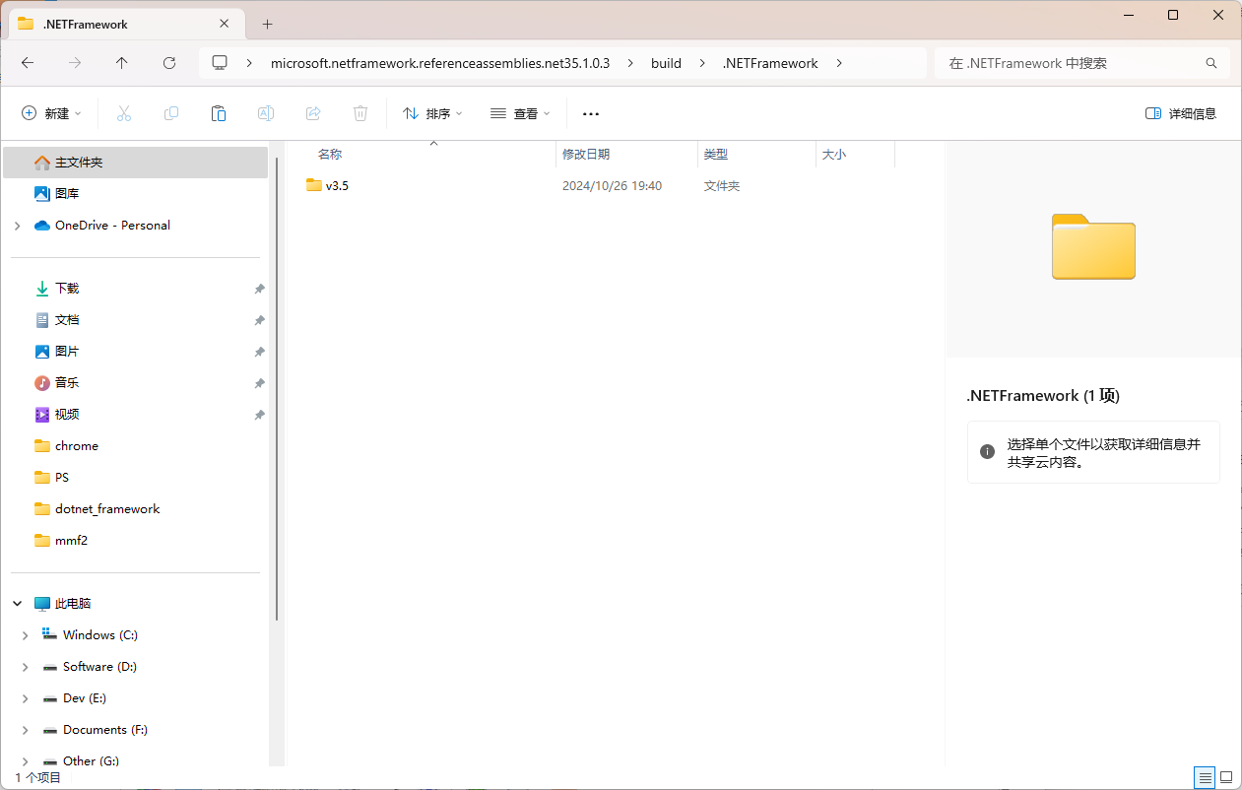Click the This PC monitor icon in address bar
Image resolution: width=1242 pixels, height=790 pixels.
[220, 63]
